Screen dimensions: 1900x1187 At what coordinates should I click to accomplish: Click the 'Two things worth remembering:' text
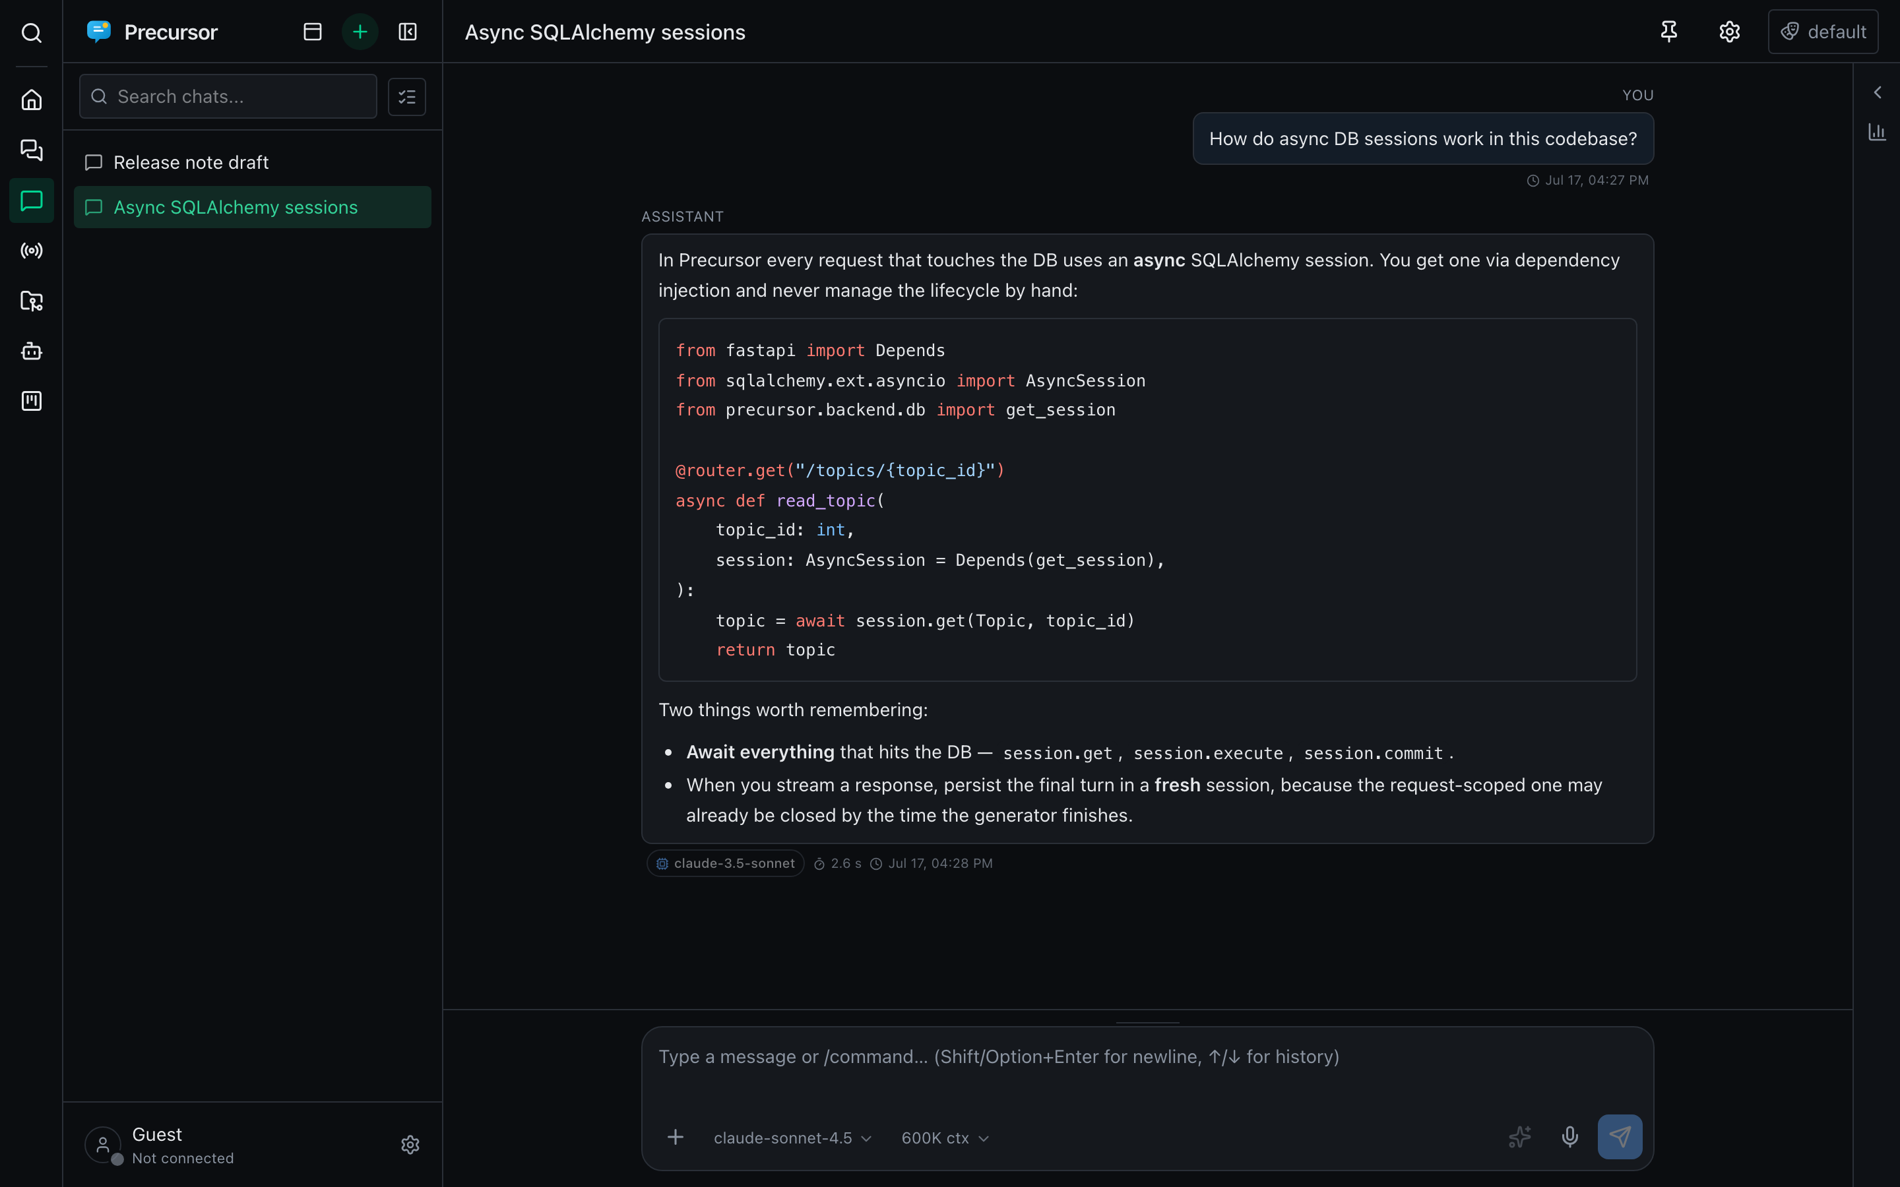(x=793, y=710)
